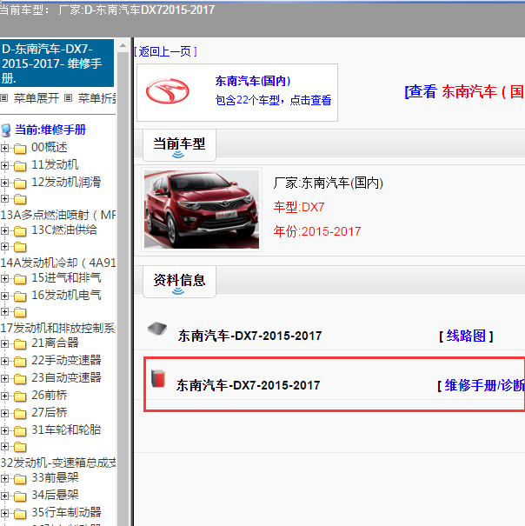Click folder icon above 32发动机-变速箱总成
The height and width of the screenshot is (526, 525).
(20, 447)
